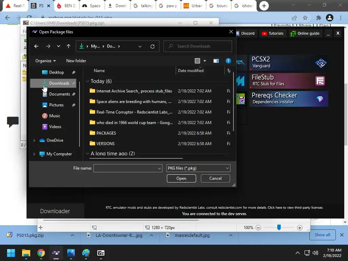348x261 pixels.
Task: Share this page icon in Chrome
Action: click(x=294, y=18)
